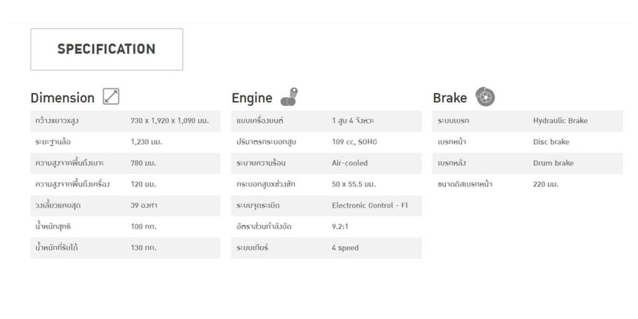Open the SPECIFICATION button
This screenshot has width=638, height=319.
(x=107, y=49)
